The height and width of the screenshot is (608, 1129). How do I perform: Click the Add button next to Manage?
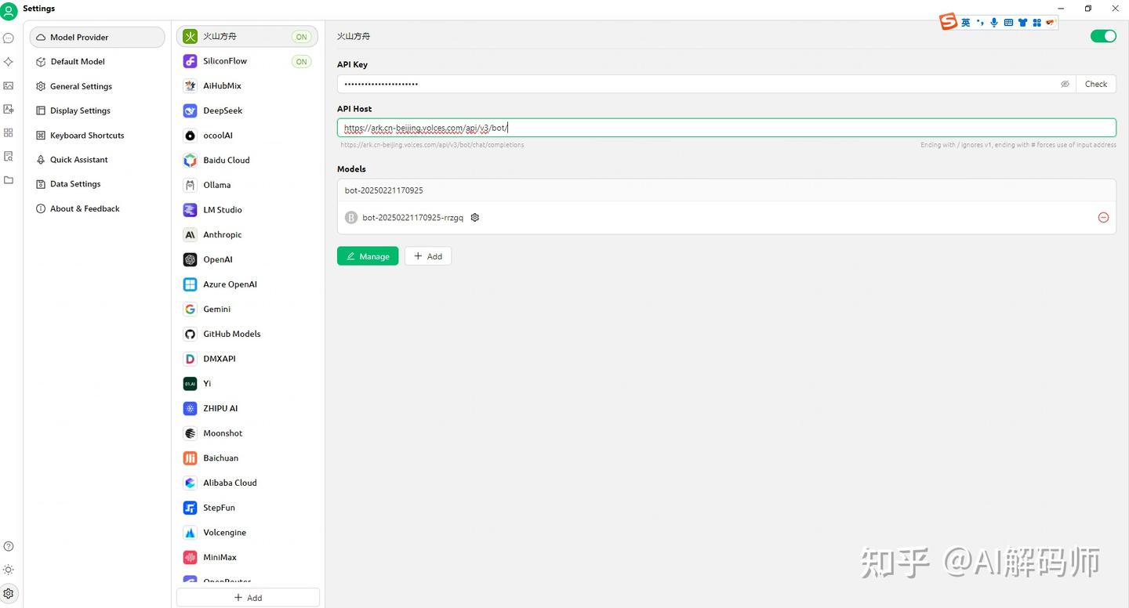(x=428, y=256)
